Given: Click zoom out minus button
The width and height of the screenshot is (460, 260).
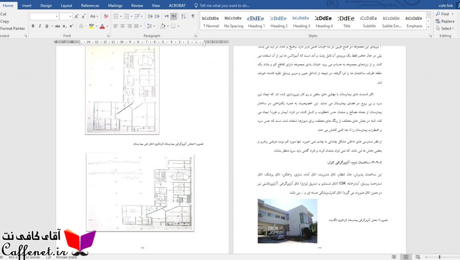Looking at the screenshot, I should point(426,257).
